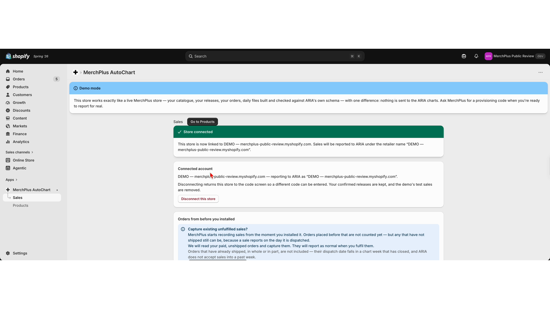Open Markets in the sidebar

pyautogui.click(x=32, y=126)
